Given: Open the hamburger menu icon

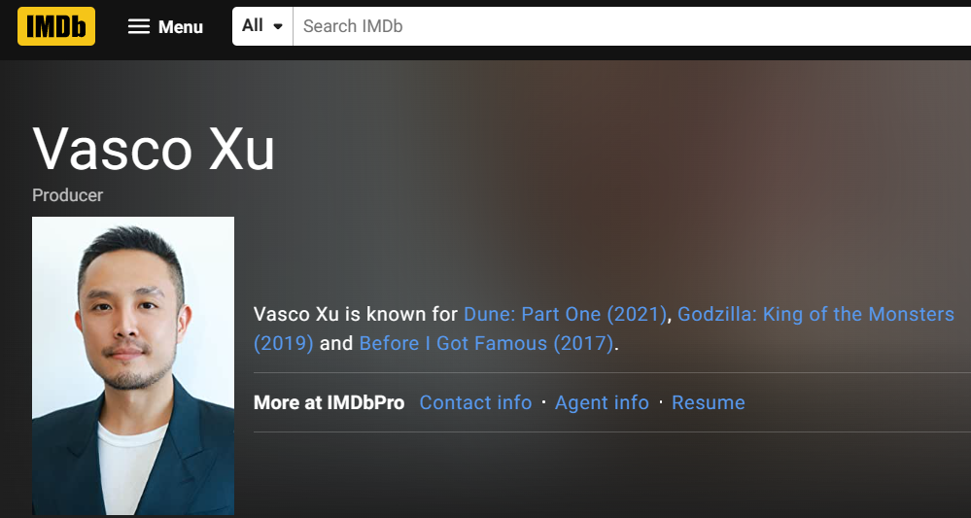Looking at the screenshot, I should pyautogui.click(x=139, y=26).
